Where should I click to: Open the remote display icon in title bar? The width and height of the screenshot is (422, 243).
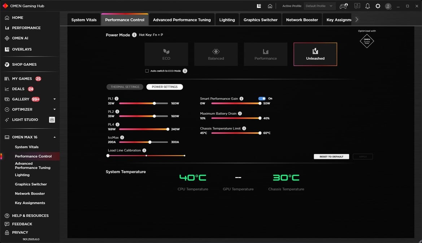click(x=357, y=6)
